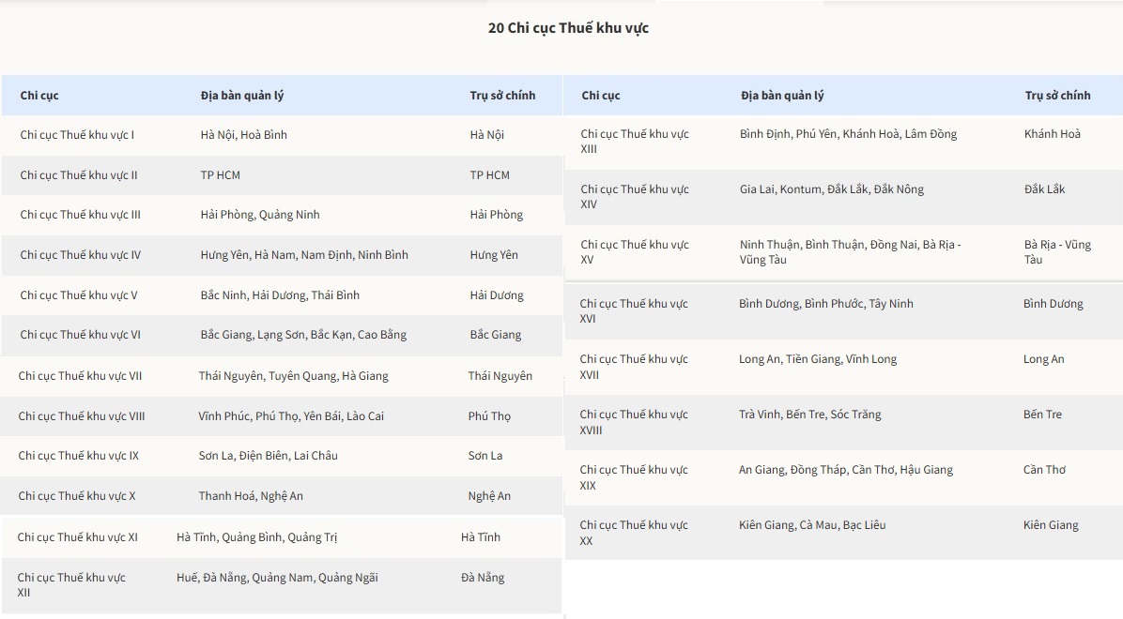Click 'Sơn La, Điện Biên, Lai Châu' cell
1123x619 pixels.
point(268,456)
